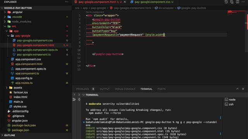Switch to the OUTPUT panel tab
This screenshot has width=248, height=139.
point(105,89)
